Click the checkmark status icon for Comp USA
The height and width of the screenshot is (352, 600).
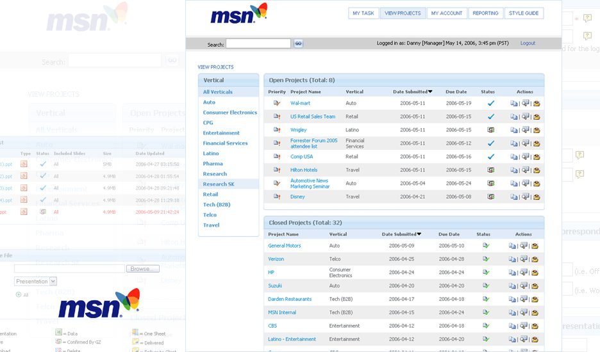click(x=491, y=157)
